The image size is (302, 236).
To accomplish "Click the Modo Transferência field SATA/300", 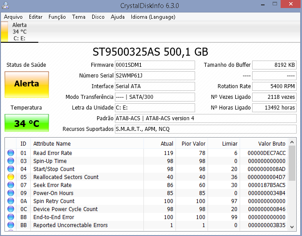I will 155,97.
